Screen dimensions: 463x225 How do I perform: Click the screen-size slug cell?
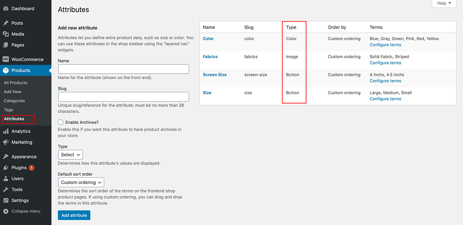[255, 75]
